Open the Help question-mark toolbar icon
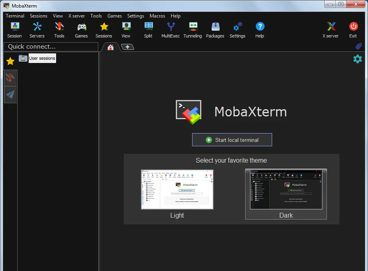Viewport: 368px width, 271px height. coord(260,30)
